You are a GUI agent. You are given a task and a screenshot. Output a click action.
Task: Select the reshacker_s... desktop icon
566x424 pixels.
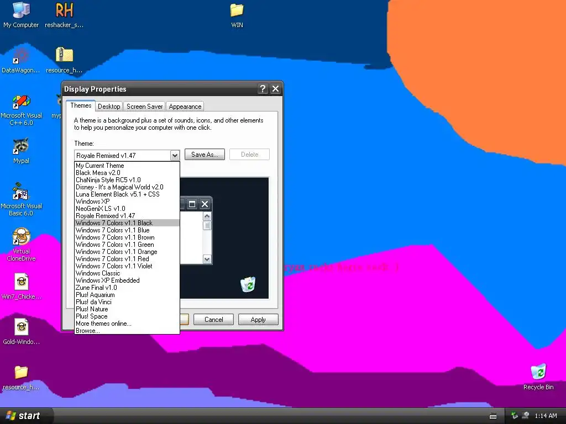click(64, 14)
